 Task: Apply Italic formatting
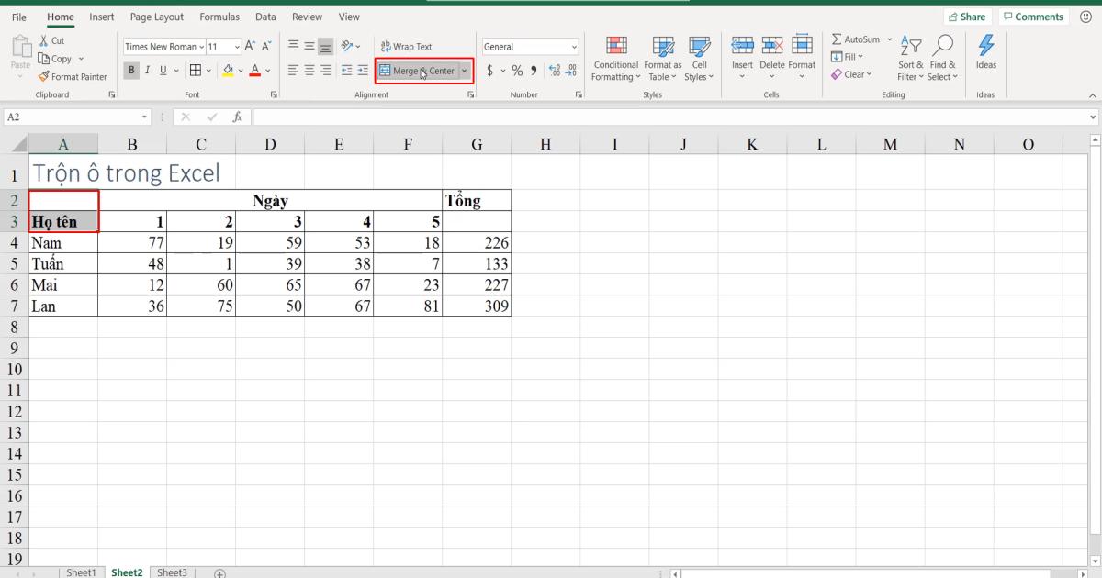[146, 70]
